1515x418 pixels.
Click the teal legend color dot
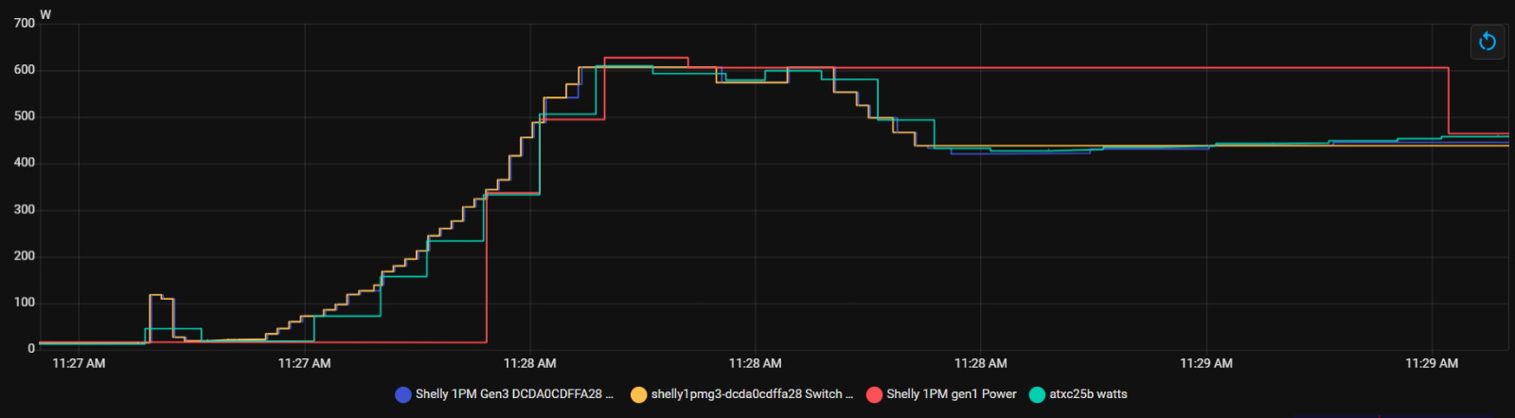(x=1037, y=394)
